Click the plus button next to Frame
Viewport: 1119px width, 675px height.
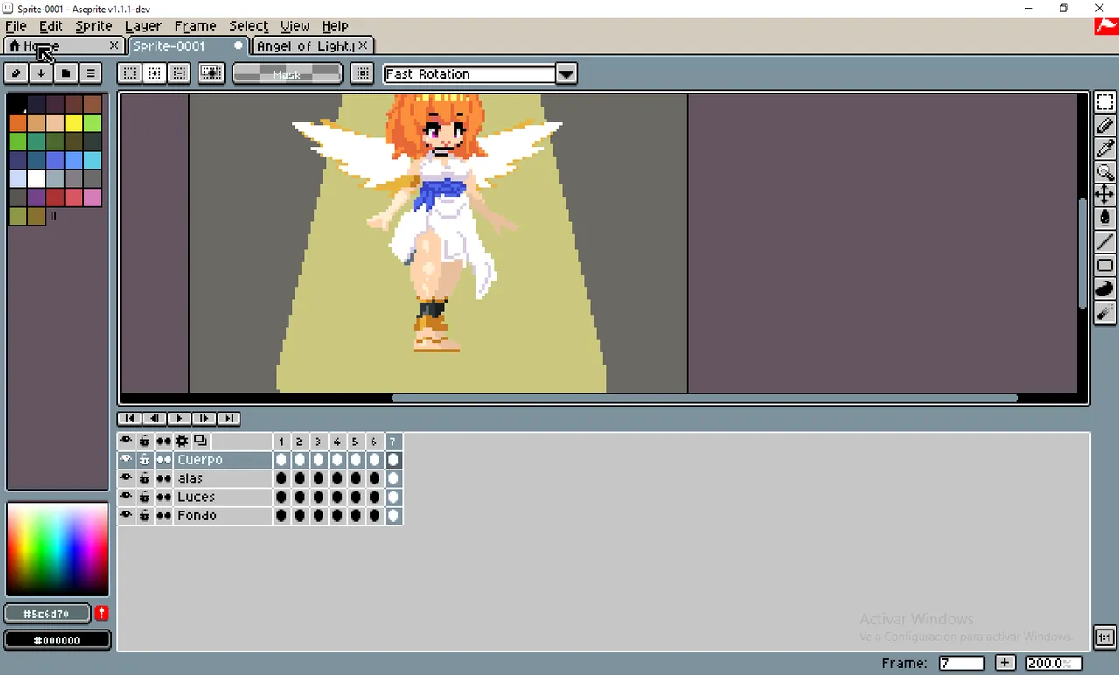[1004, 663]
